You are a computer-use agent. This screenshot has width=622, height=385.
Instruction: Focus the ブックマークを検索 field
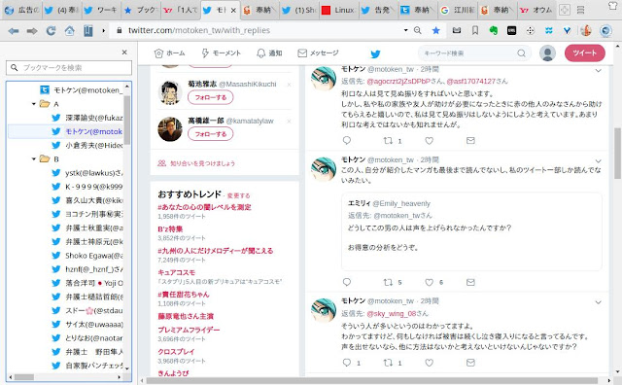tap(69, 68)
